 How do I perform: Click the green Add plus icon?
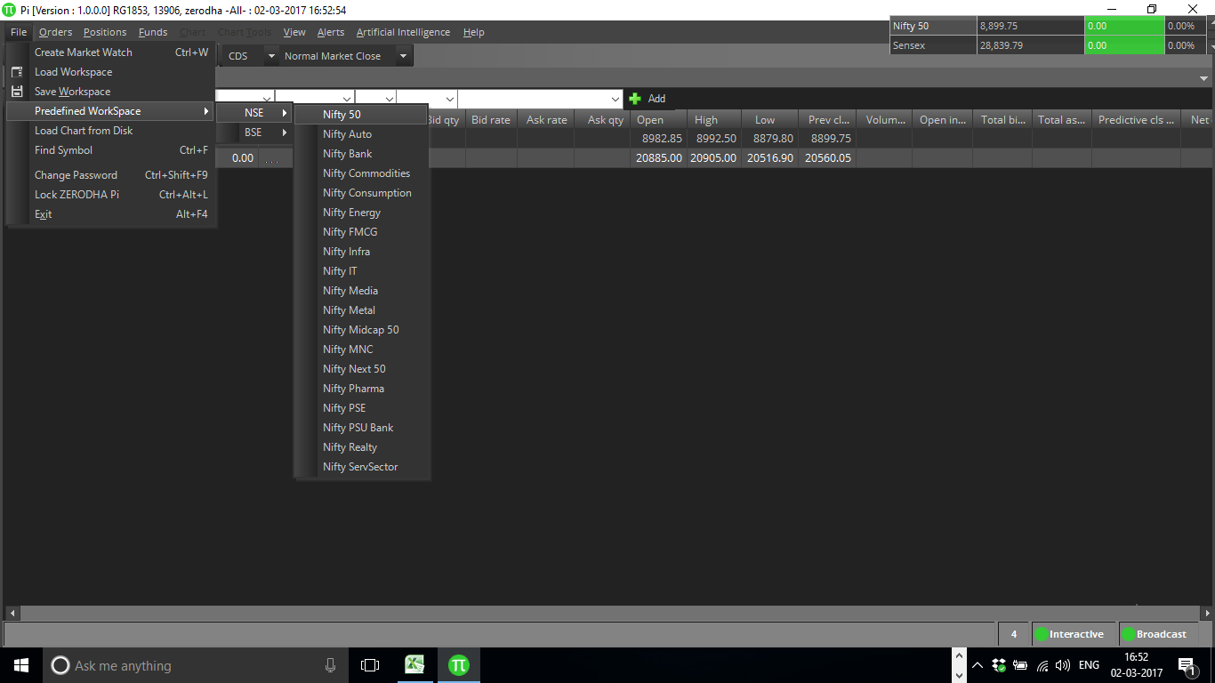(635, 99)
